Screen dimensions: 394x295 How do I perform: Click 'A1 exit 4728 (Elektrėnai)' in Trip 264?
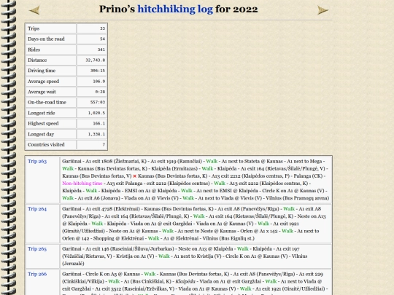112,209
